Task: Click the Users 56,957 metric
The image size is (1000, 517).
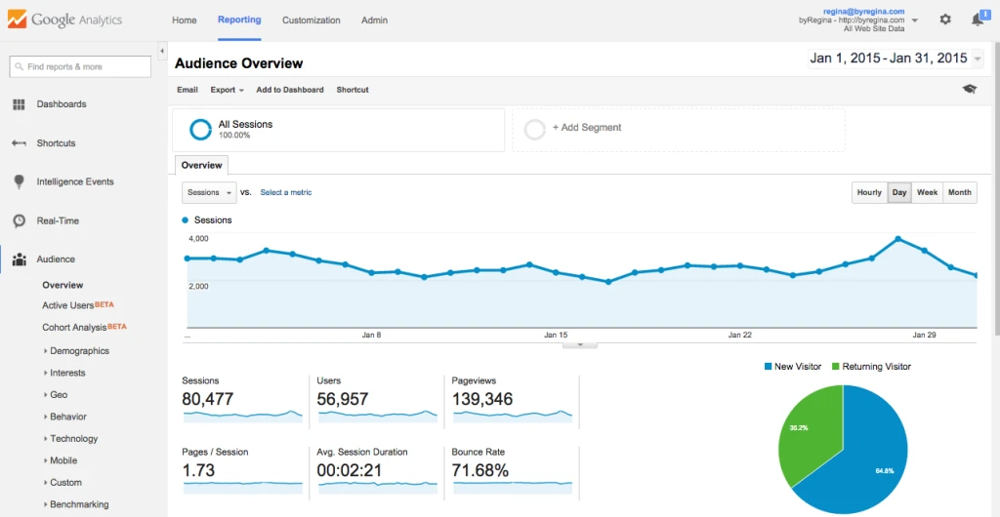Action: (377, 399)
